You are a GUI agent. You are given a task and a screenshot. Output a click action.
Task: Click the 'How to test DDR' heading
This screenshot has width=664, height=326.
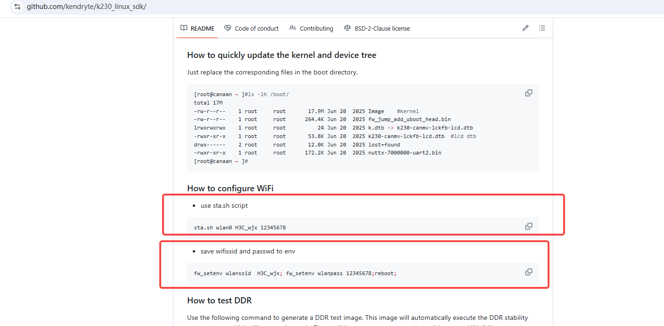click(220, 301)
